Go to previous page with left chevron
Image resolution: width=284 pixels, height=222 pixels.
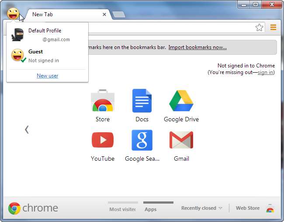tap(27, 130)
